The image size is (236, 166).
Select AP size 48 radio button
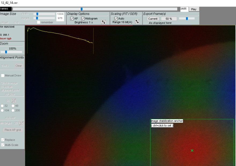pyautogui.click(x=13, y=106)
